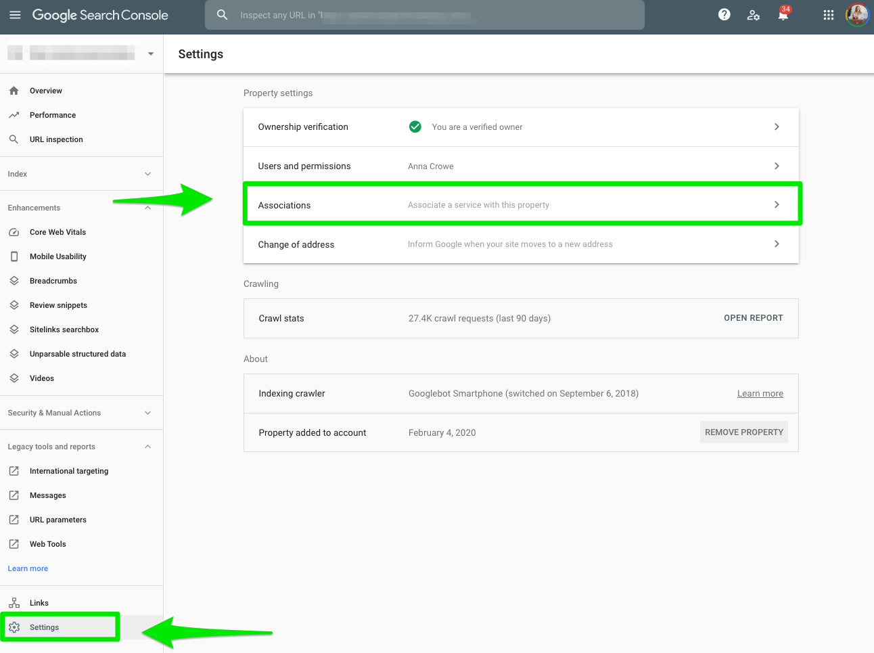Select Settings in the sidebar
This screenshot has height=653, width=874.
click(x=44, y=627)
